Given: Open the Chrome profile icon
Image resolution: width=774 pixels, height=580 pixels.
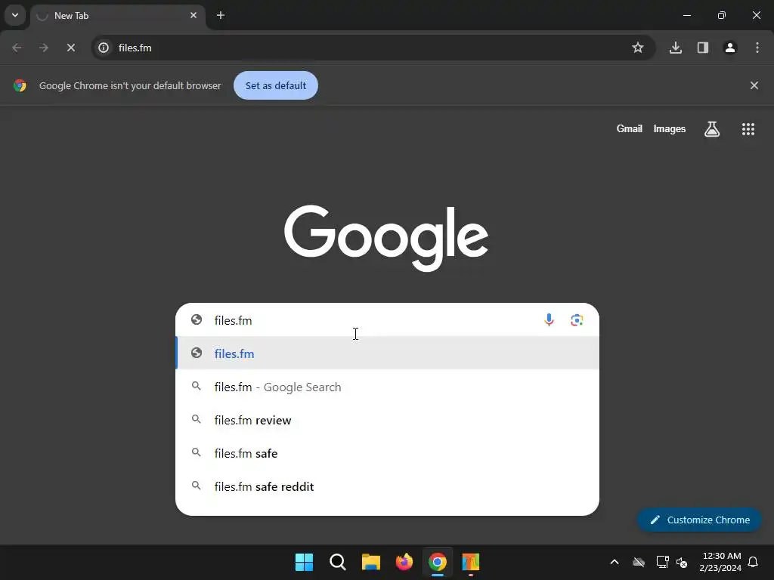Looking at the screenshot, I should (x=730, y=48).
